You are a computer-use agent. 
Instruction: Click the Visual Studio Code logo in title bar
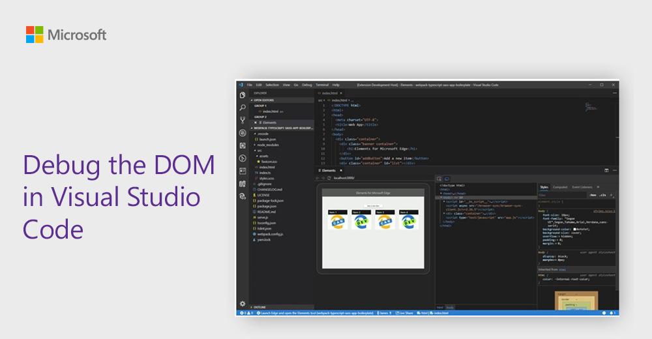tap(241, 85)
